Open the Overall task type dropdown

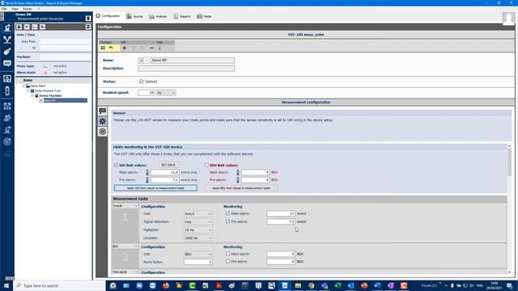(x=125, y=206)
